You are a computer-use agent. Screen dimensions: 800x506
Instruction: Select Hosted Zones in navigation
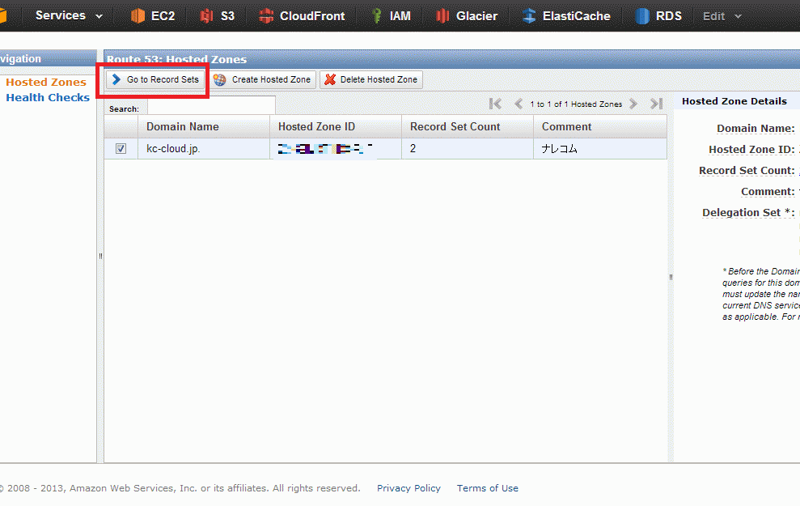46,83
